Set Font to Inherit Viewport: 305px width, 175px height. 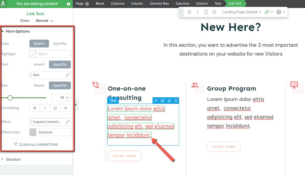[x=39, y=65]
